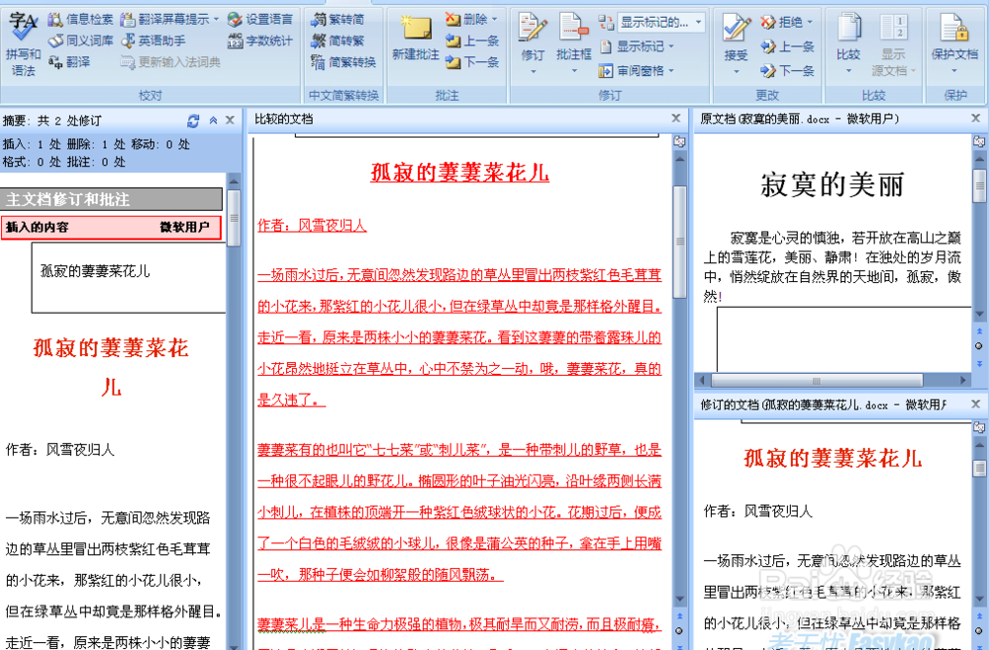990x650 pixels.
Task: Click 保护文档 protect document icon
Action: 954,27
